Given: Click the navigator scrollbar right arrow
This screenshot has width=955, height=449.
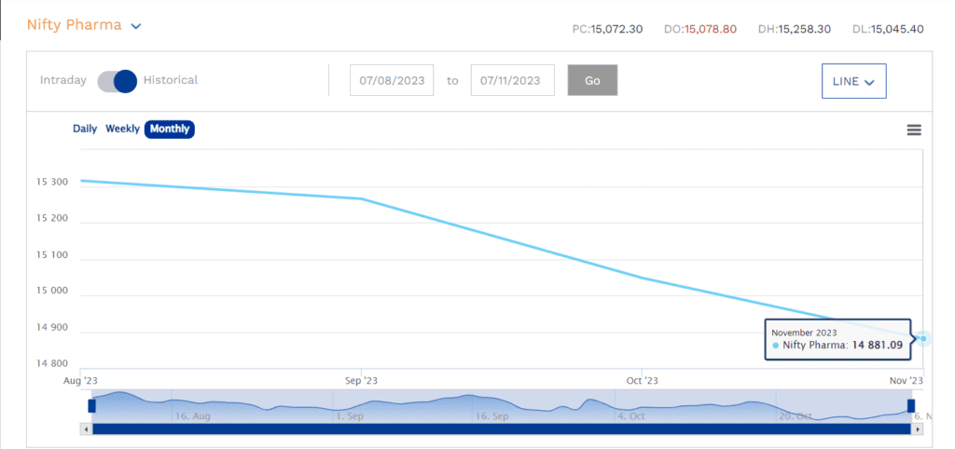Looking at the screenshot, I should 918,429.
